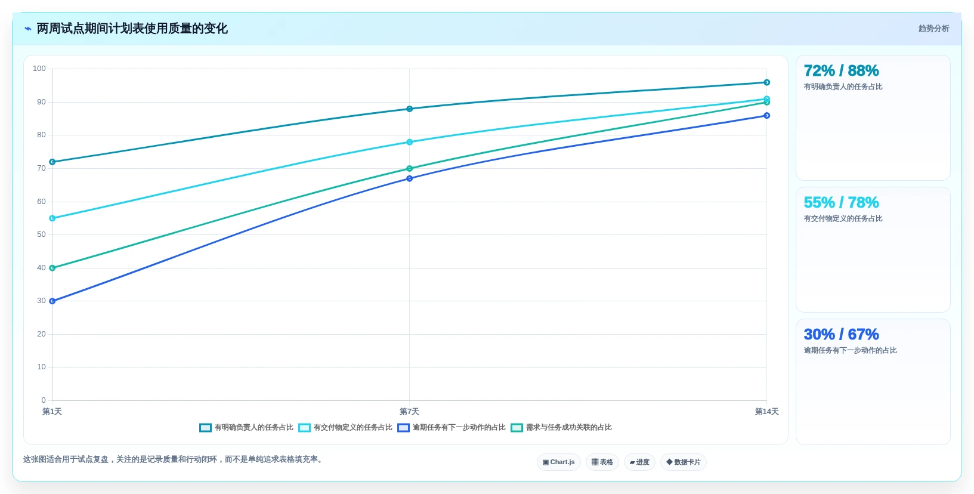Click the 第7天 data point at 88
Viewport: 974px width, 494px height.
pos(410,109)
